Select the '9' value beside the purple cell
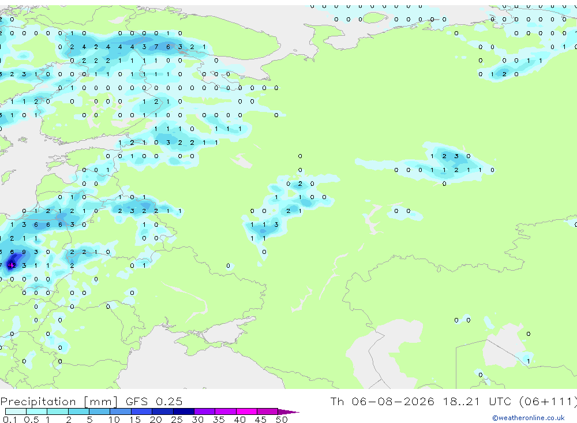This screenshot has height=423, width=577. click(x=24, y=252)
